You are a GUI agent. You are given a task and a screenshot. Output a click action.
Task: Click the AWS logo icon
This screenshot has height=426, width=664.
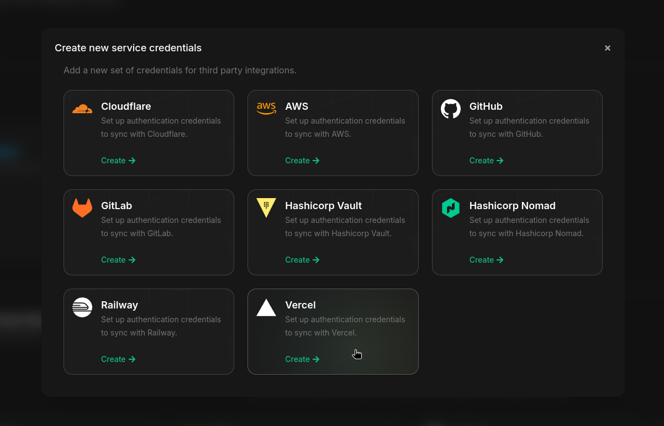pos(266,109)
